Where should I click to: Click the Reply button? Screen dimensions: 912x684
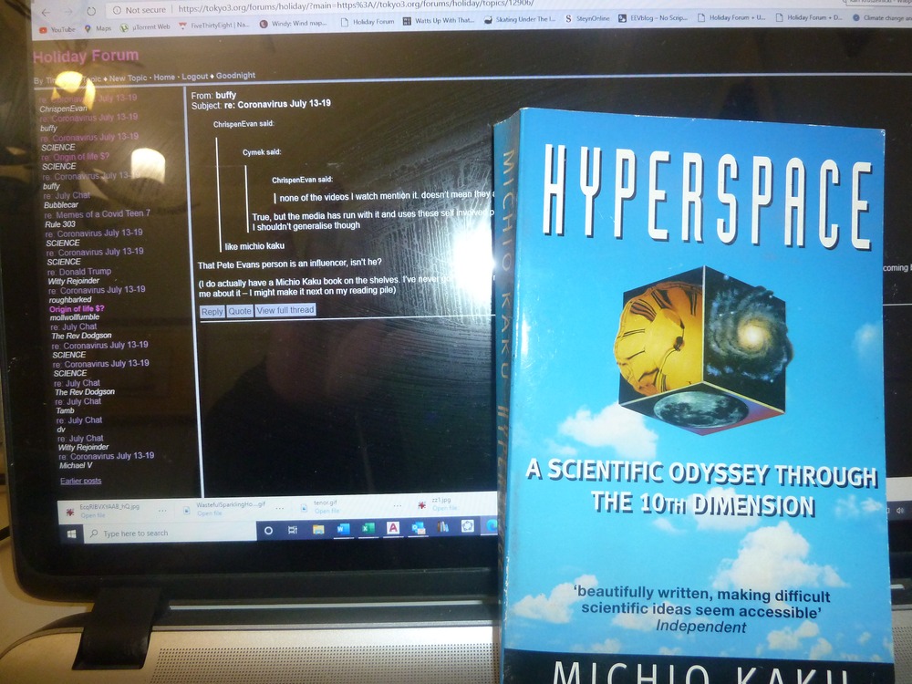tap(212, 311)
